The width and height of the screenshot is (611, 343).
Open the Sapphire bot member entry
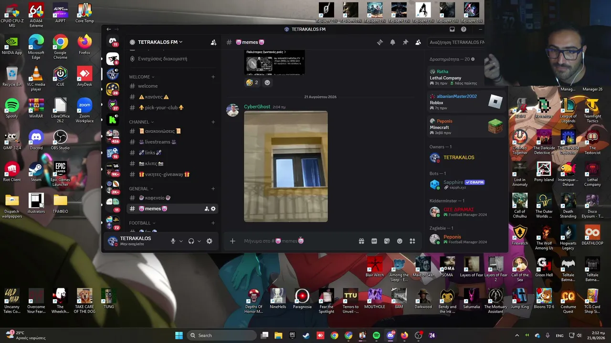click(x=467, y=184)
